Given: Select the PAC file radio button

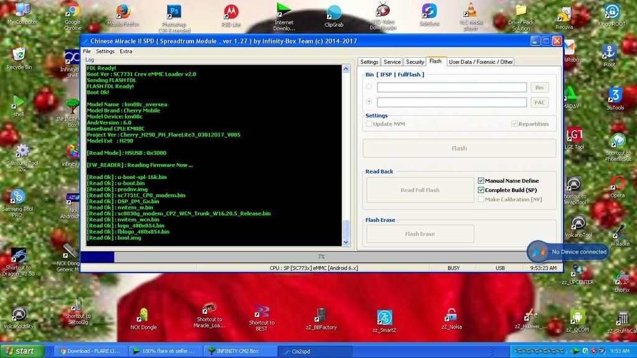Looking at the screenshot, I should (370, 102).
